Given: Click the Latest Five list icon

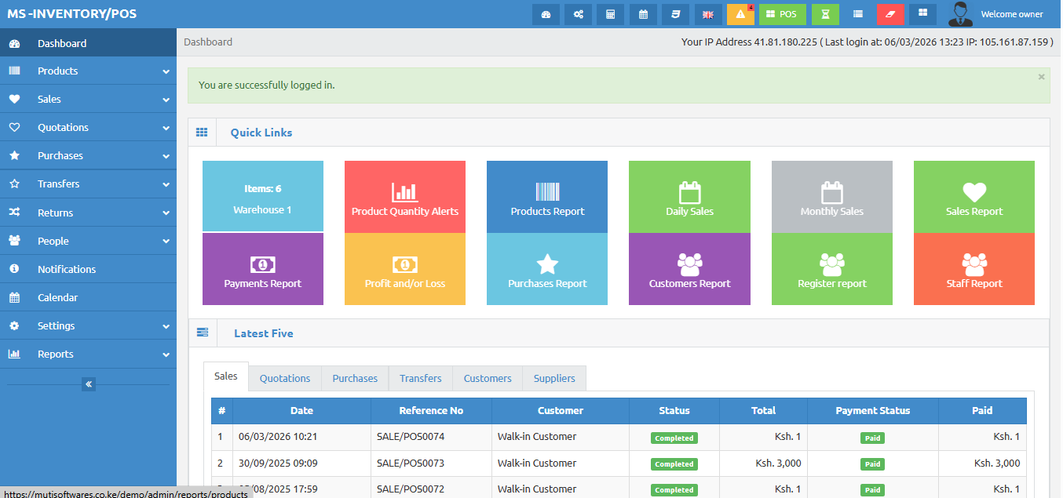Looking at the screenshot, I should (203, 333).
